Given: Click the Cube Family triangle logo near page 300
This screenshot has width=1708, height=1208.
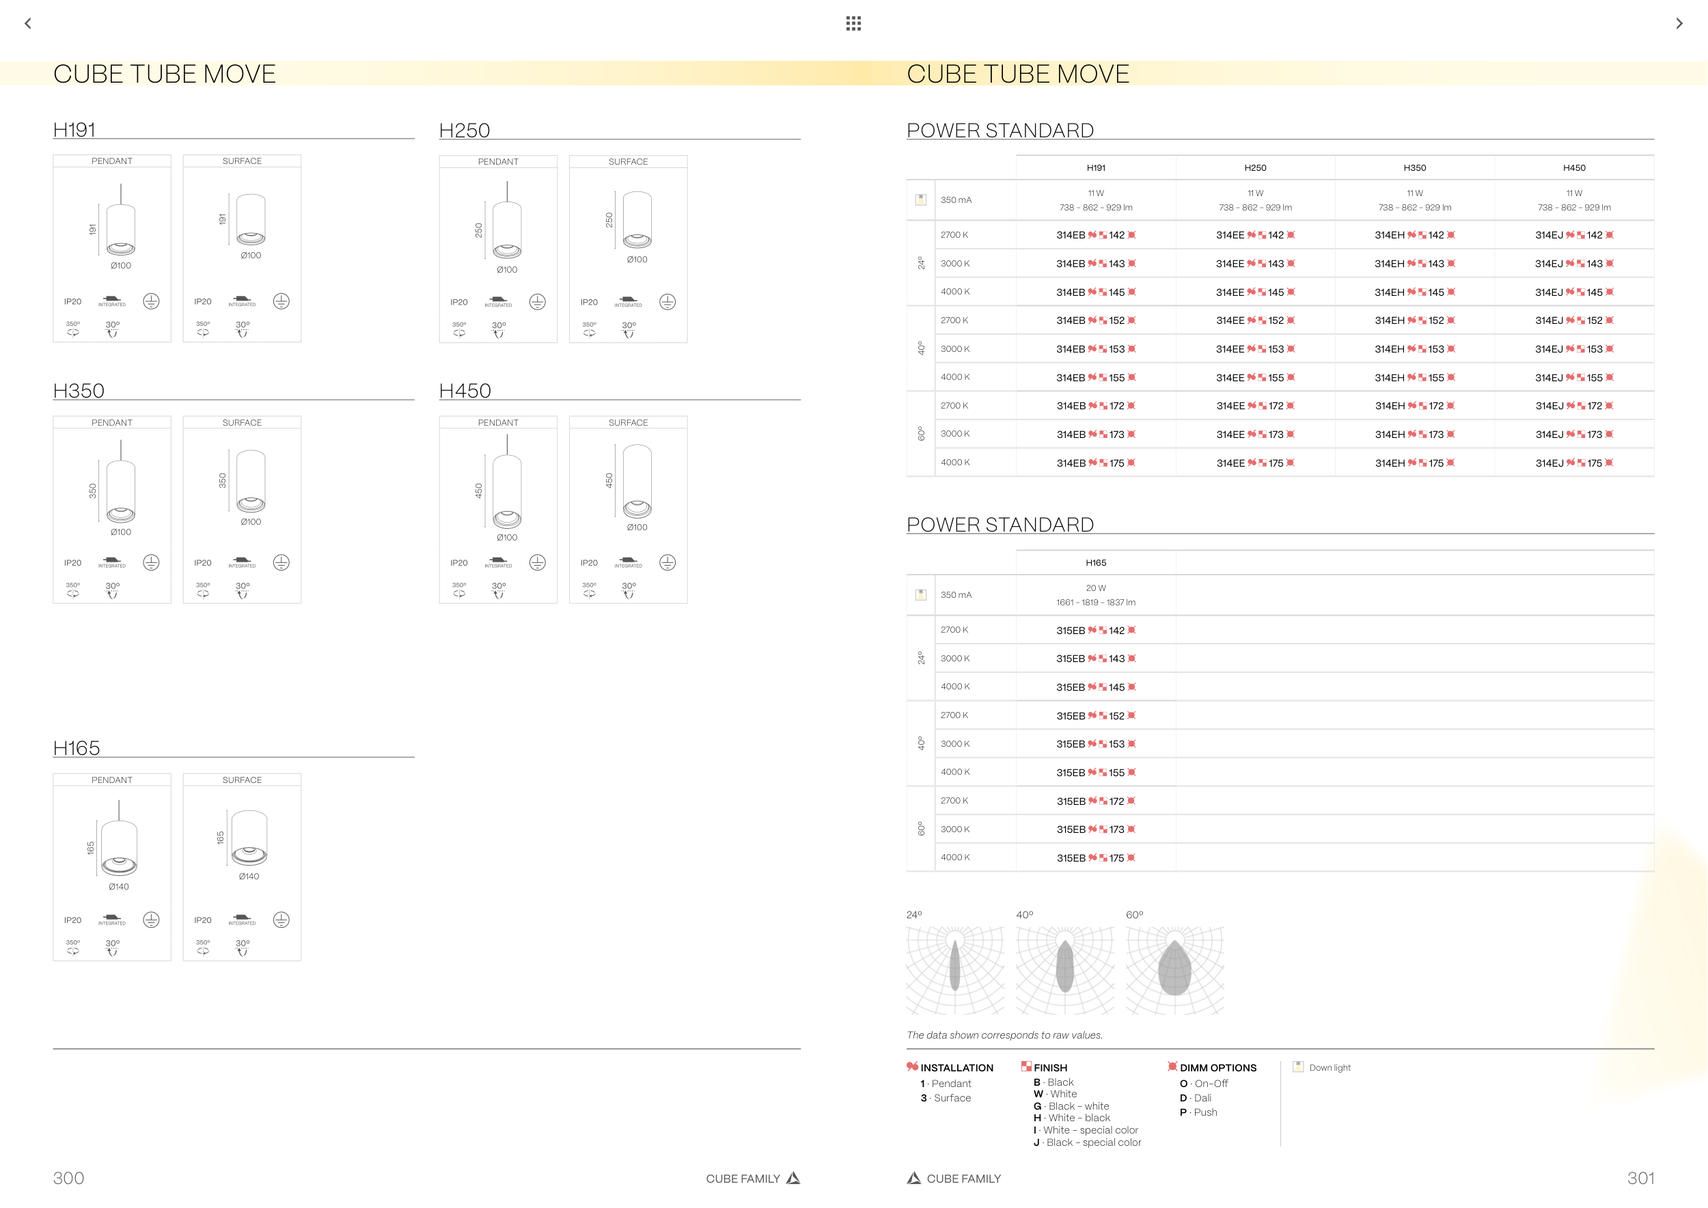Looking at the screenshot, I should click(x=794, y=1178).
